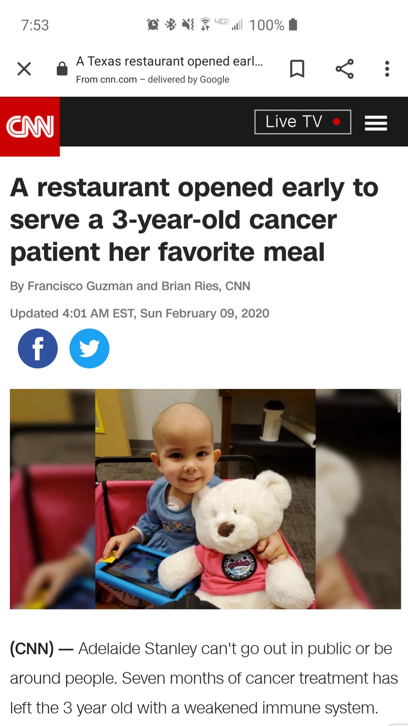Tap 'From cnn.com – delivered by Google' text
The height and width of the screenshot is (726, 408).
153,79
